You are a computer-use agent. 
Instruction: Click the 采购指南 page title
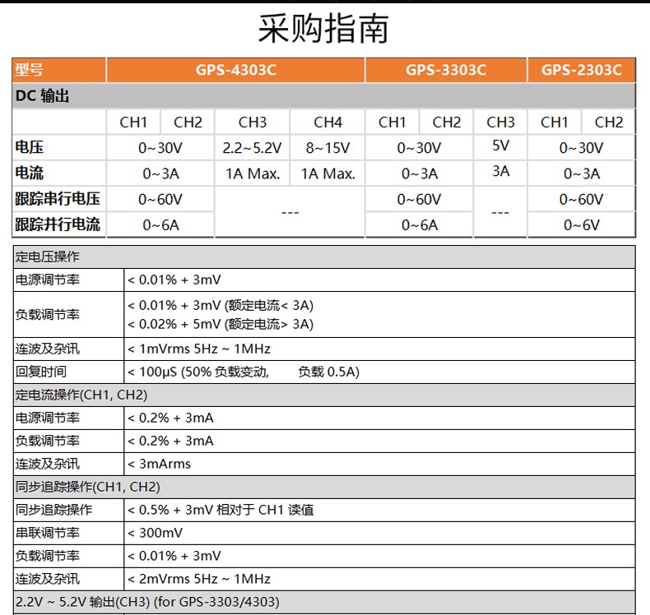pos(323,29)
